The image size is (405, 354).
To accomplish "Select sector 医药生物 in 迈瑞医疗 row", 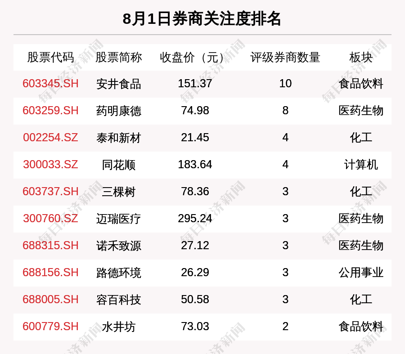I will 361,219.
